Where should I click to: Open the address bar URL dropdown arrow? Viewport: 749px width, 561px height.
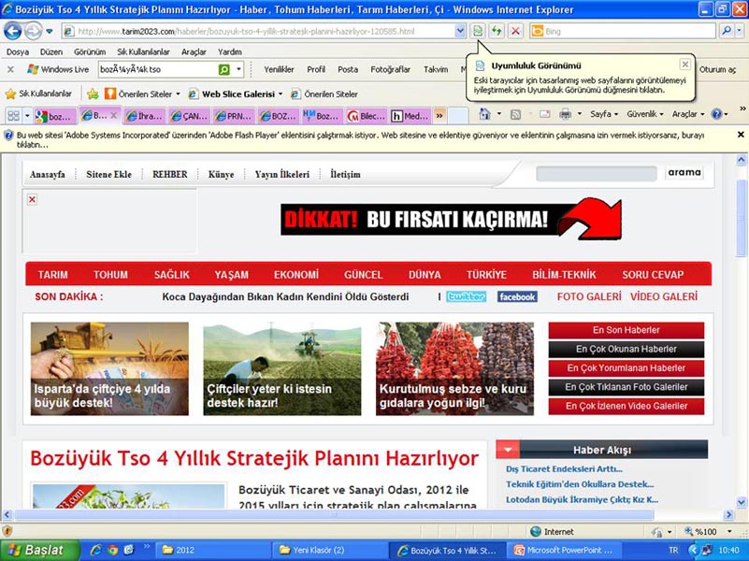coord(459,32)
